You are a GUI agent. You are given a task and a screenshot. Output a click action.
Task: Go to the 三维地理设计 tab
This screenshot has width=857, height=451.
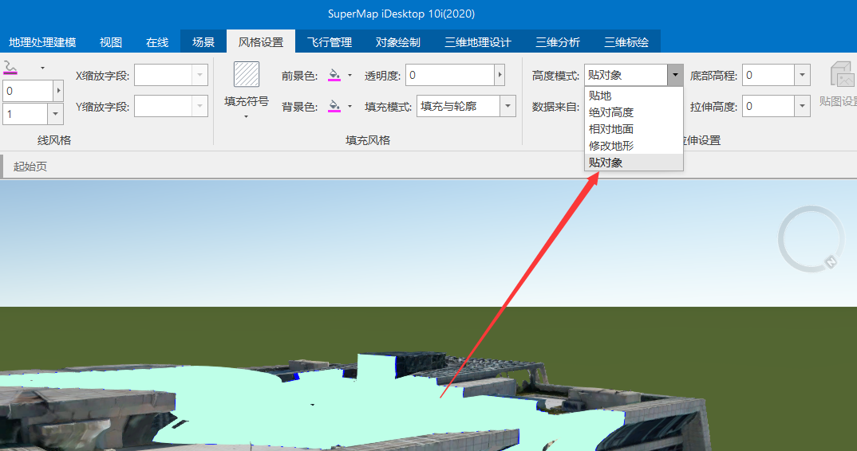478,42
